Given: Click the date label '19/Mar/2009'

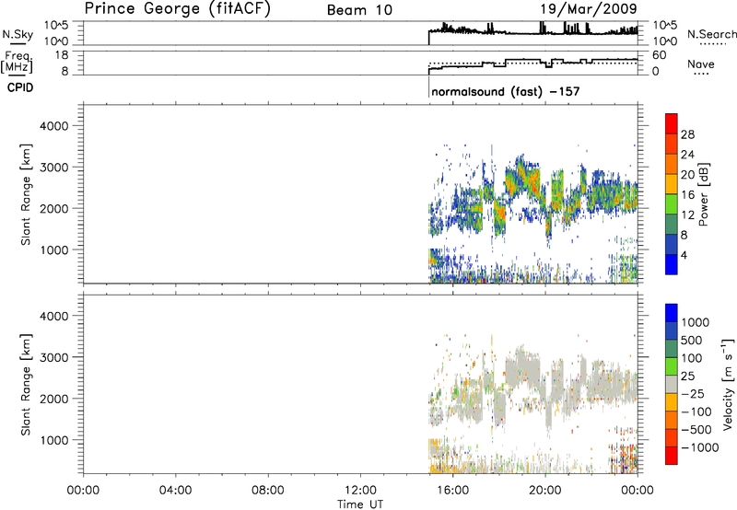Looking at the screenshot, I should [x=589, y=9].
